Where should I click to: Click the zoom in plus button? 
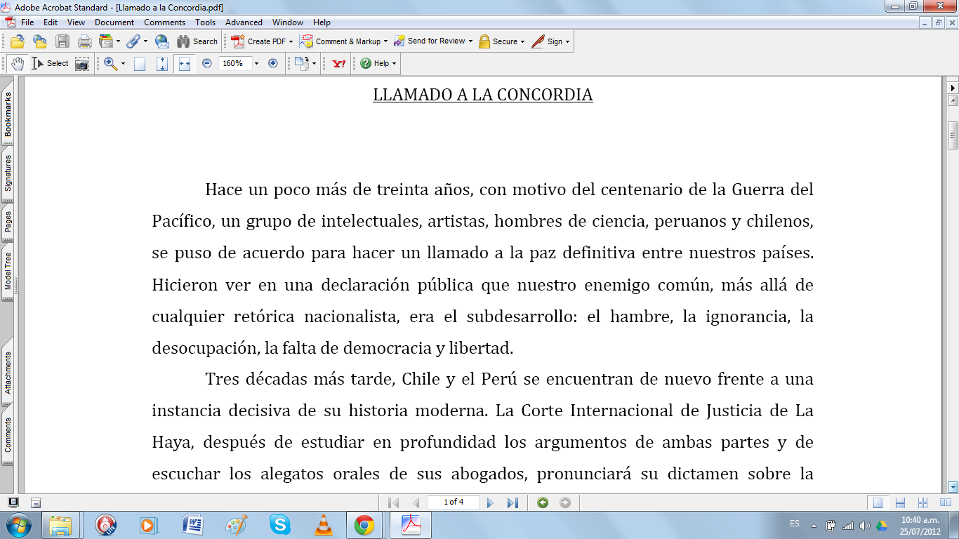273,63
